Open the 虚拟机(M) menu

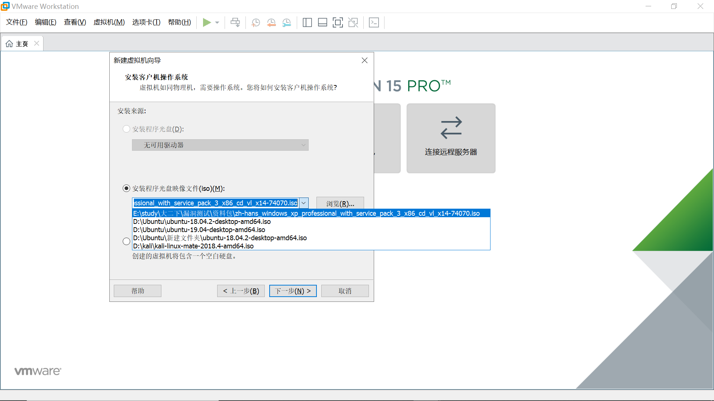point(109,22)
